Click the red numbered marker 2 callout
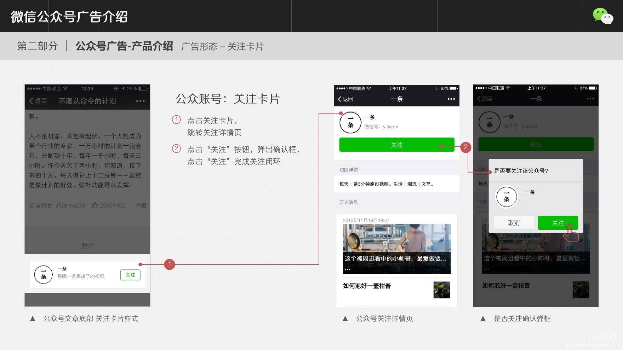The image size is (623, 350). coord(466,147)
